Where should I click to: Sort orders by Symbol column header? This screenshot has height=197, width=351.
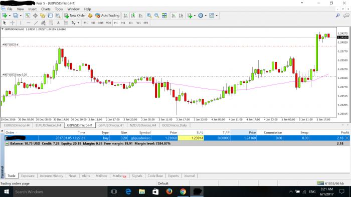click(145, 132)
